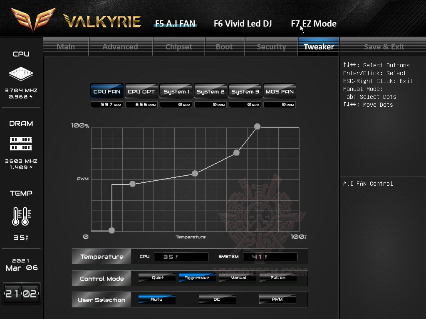Open F6 Vivid Led DJ

[243, 24]
